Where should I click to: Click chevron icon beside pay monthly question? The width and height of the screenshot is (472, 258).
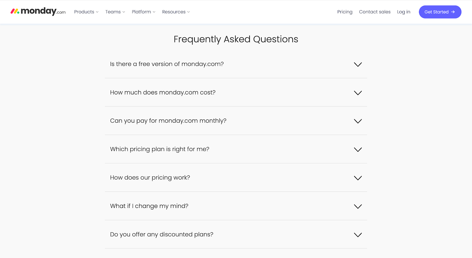point(358,121)
